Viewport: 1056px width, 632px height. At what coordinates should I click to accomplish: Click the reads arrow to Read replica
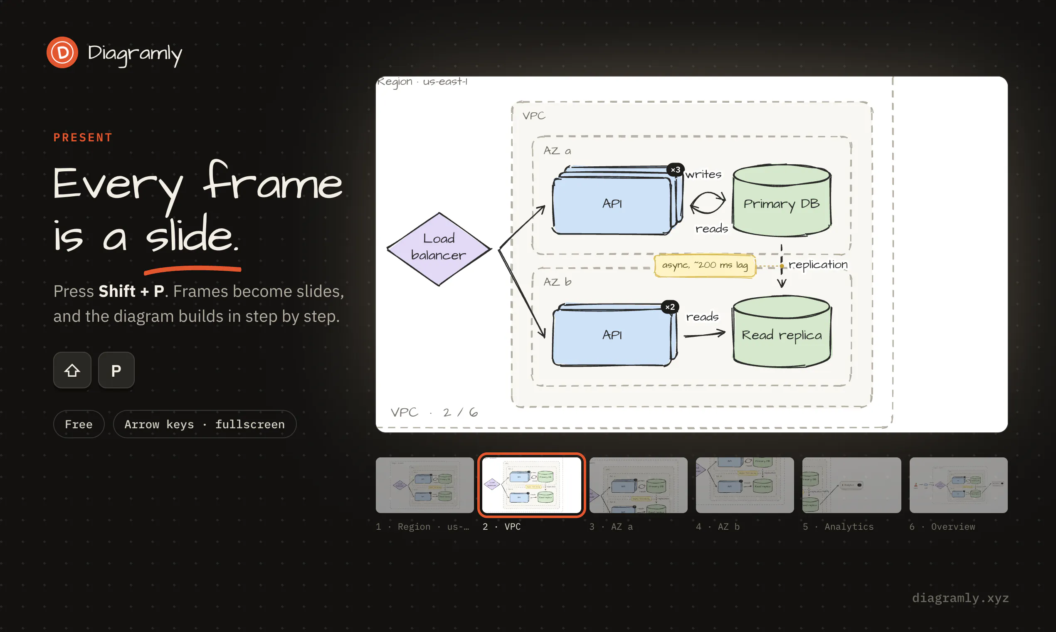704,334
